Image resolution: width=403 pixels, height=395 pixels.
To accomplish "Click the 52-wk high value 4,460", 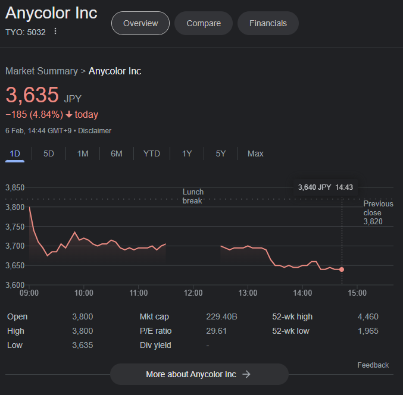I will [x=368, y=316].
